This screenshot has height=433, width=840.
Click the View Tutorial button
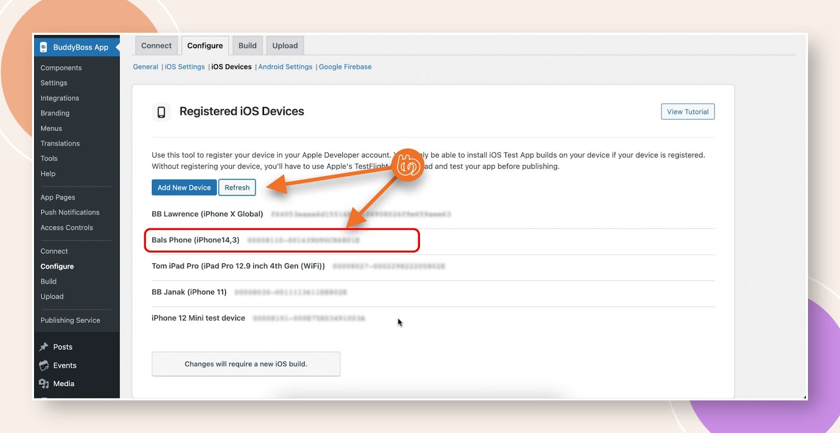tap(688, 112)
